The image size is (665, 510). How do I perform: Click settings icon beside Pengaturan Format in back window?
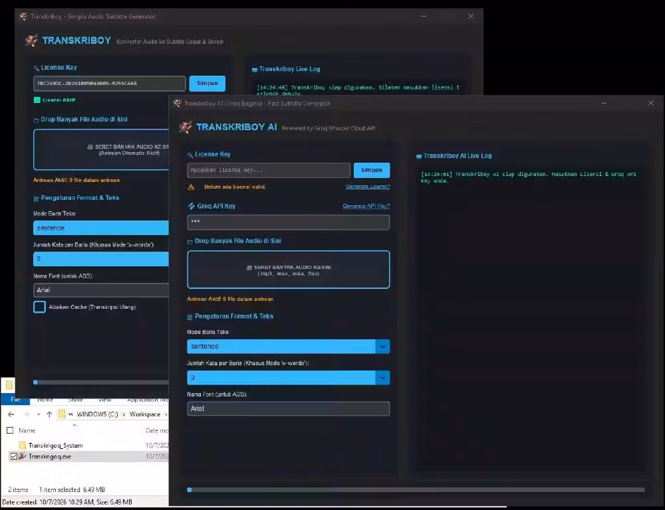pyautogui.click(x=36, y=199)
